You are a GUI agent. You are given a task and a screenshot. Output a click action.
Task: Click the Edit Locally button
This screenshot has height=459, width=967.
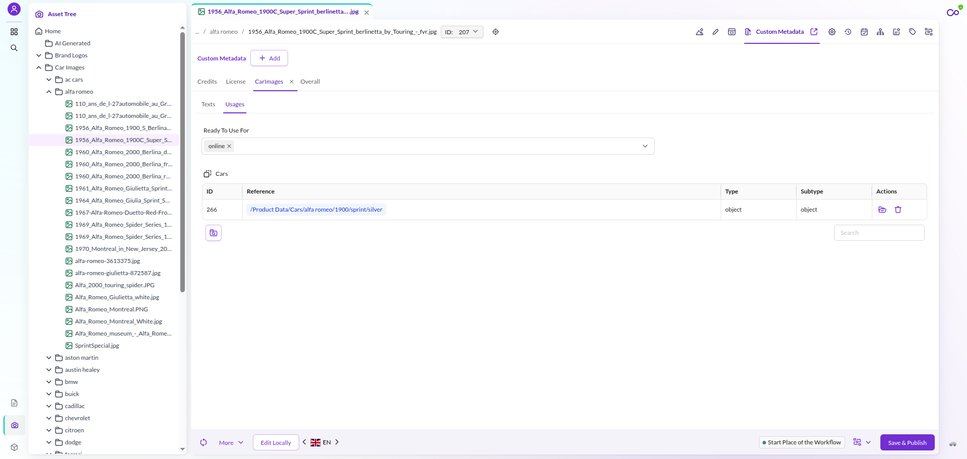click(276, 442)
